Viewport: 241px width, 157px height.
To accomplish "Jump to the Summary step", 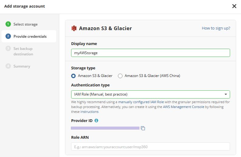I will point(22,66).
